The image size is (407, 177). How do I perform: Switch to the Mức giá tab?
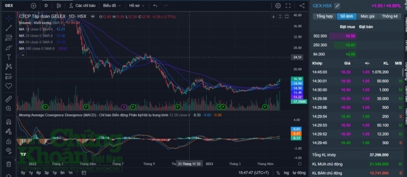click(367, 16)
